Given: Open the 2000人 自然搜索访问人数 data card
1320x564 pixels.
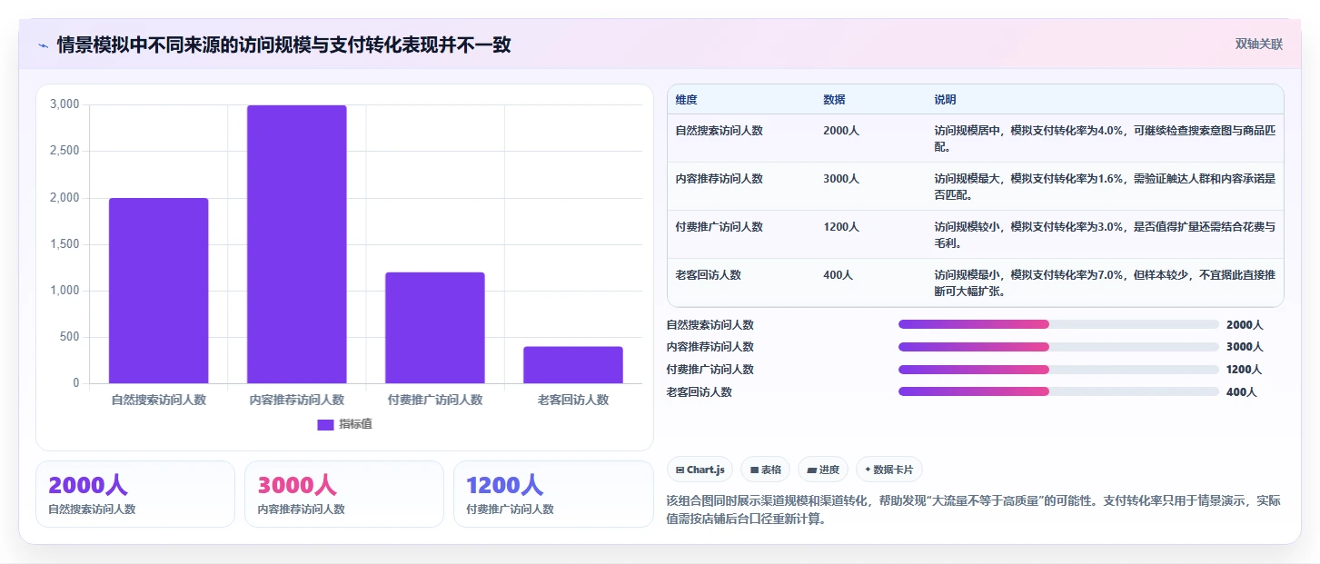Looking at the screenshot, I should (x=135, y=494).
